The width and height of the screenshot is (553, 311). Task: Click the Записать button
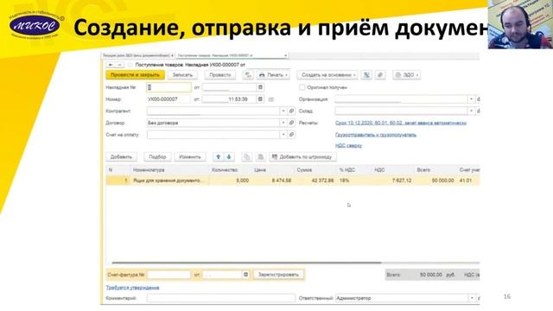coord(182,75)
